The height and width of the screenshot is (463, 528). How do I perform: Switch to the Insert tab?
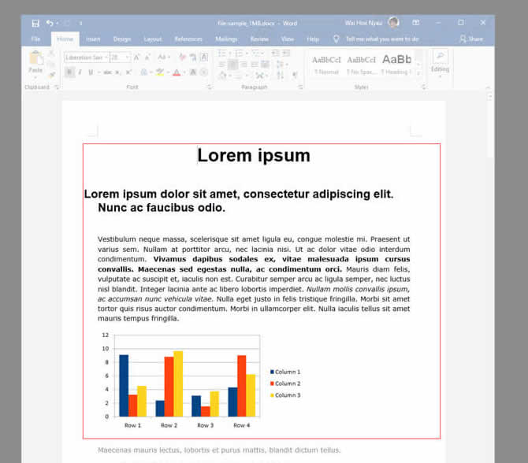[93, 39]
